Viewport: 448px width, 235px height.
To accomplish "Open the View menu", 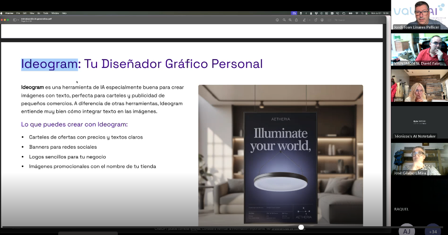I will (x=32, y=13).
